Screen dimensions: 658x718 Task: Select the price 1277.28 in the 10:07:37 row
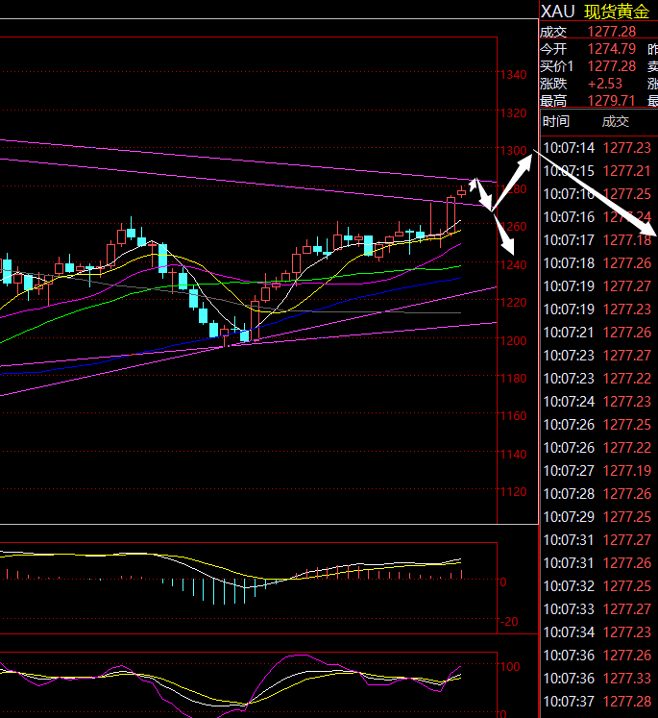click(x=627, y=702)
